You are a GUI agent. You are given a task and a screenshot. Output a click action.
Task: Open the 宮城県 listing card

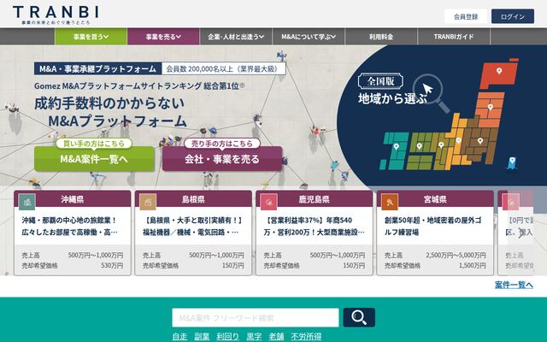(x=435, y=233)
